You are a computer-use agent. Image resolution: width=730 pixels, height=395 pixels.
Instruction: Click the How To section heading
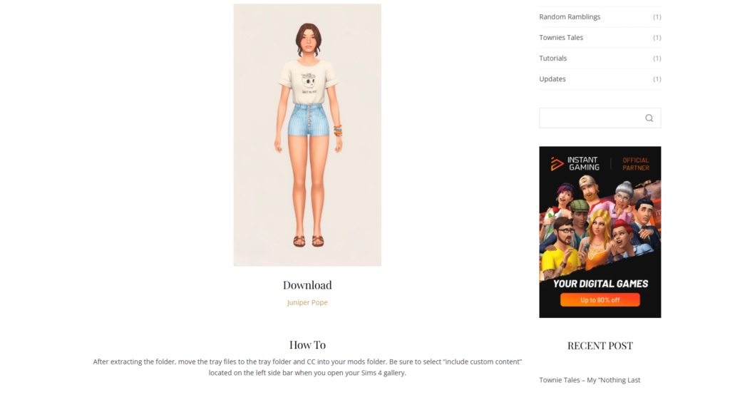[307, 344]
